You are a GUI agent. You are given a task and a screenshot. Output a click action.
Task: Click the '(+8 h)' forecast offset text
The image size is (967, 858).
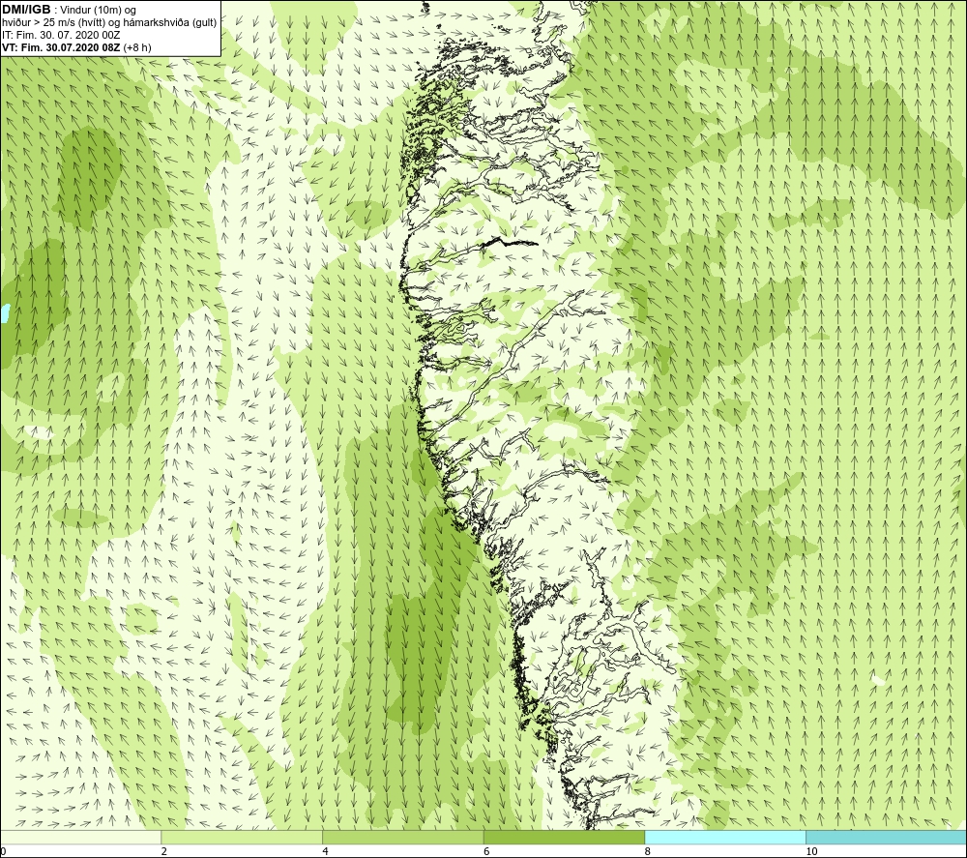[x=137, y=47]
